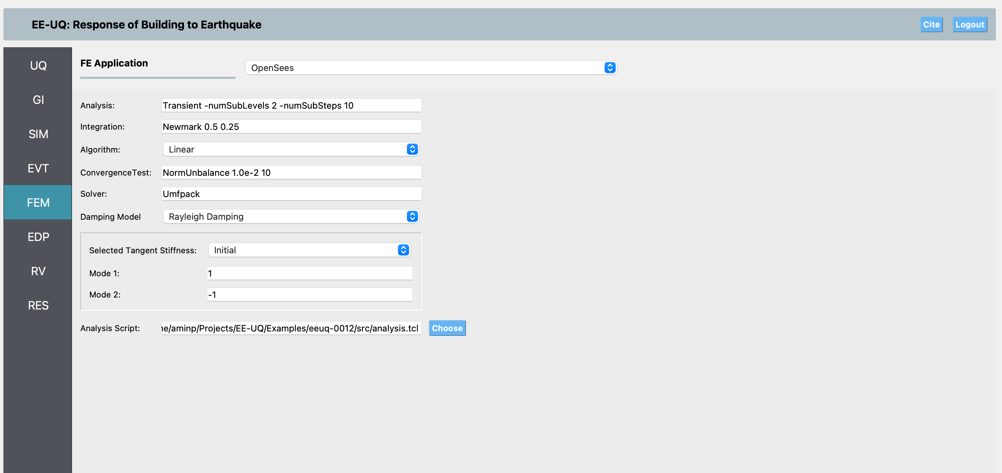The image size is (1002, 473).
Task: Select the Solver Umfpack field
Action: click(x=291, y=194)
